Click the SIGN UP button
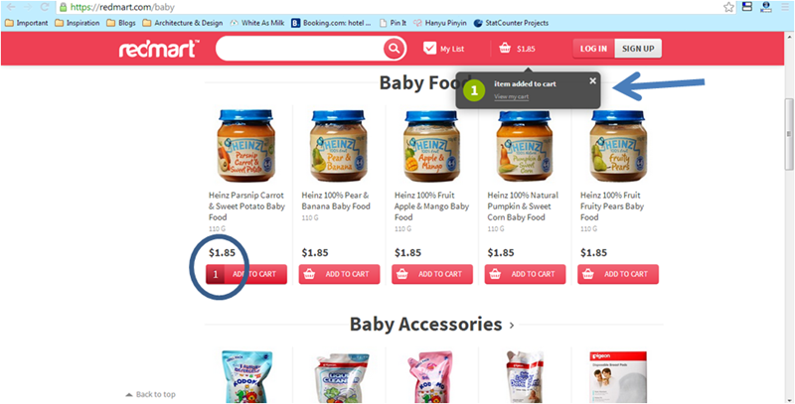The height and width of the screenshot is (404, 795). click(638, 49)
